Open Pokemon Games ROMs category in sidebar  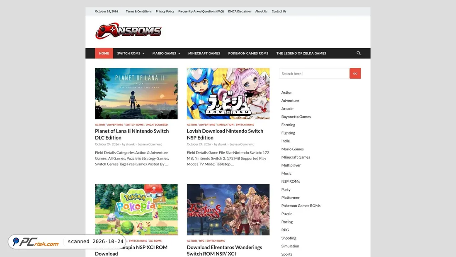[301, 206]
